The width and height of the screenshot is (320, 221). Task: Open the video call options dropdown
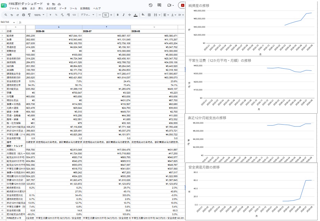(173, 5)
